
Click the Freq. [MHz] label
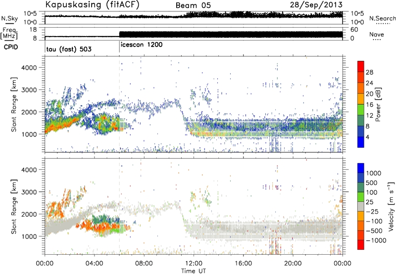pyautogui.click(x=9, y=33)
